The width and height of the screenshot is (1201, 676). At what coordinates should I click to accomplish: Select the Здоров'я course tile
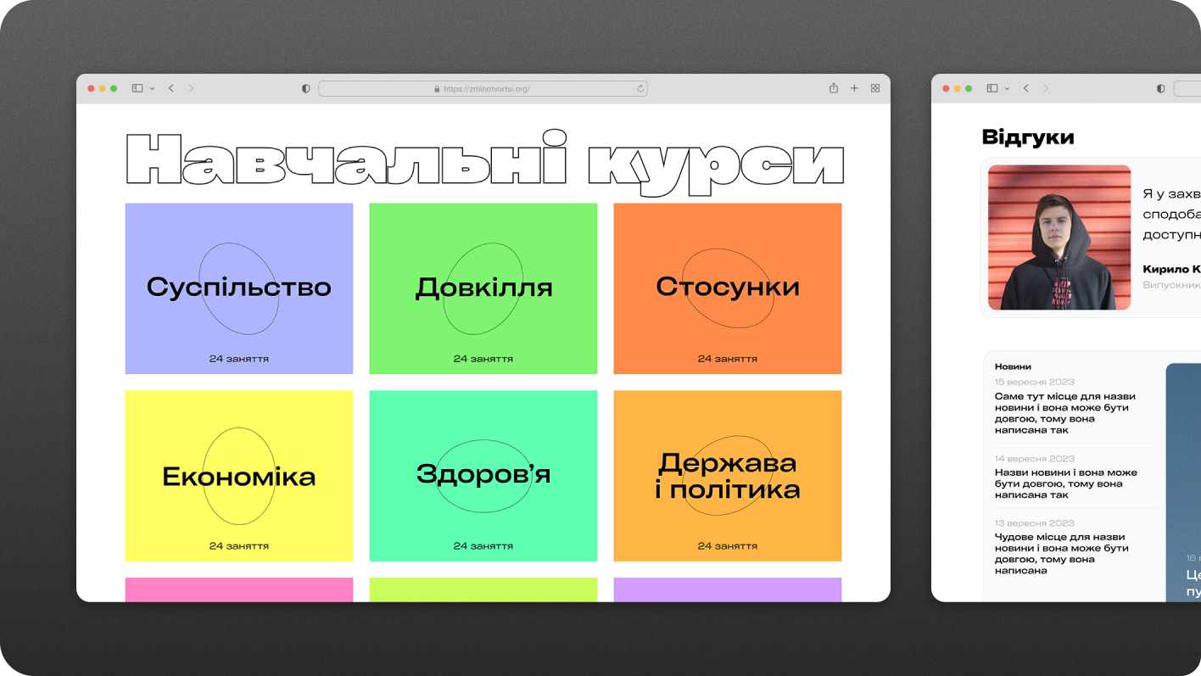[x=483, y=476]
